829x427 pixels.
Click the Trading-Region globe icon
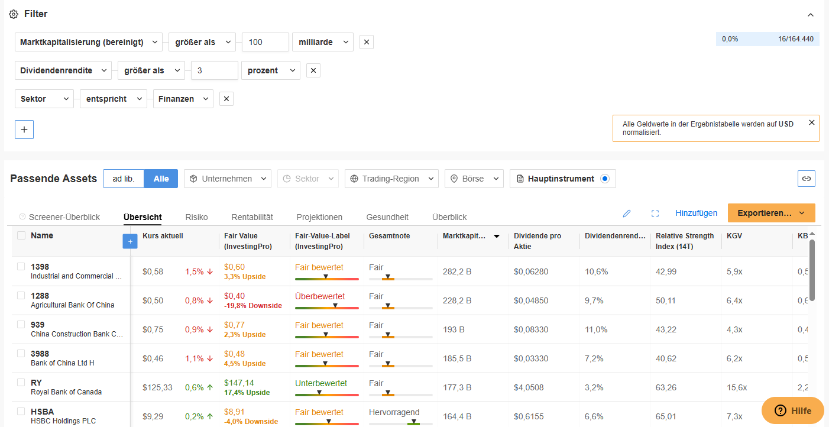[x=354, y=178]
